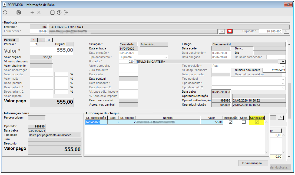The height and width of the screenshot is (175, 295).
Task: Click the 555,00 cell in cheque row
Action: (x=212, y=122)
